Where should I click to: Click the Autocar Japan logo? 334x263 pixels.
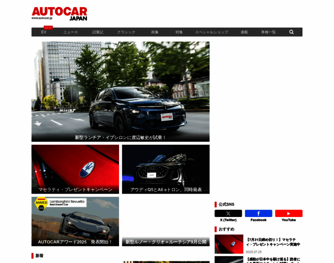coord(59,14)
